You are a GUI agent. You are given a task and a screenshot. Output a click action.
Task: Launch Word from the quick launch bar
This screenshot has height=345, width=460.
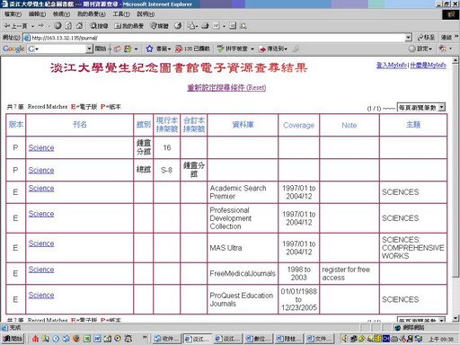click(97, 339)
